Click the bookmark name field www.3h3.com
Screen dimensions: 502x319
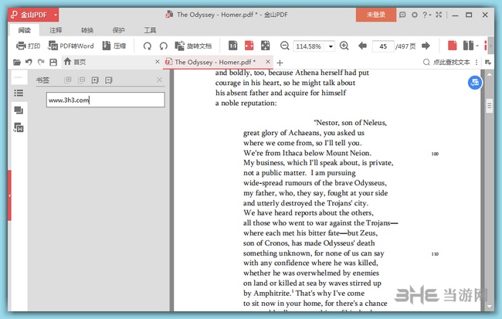pos(105,100)
